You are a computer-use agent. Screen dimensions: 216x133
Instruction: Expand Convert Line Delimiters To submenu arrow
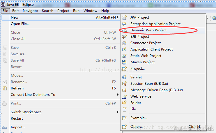click(118, 95)
